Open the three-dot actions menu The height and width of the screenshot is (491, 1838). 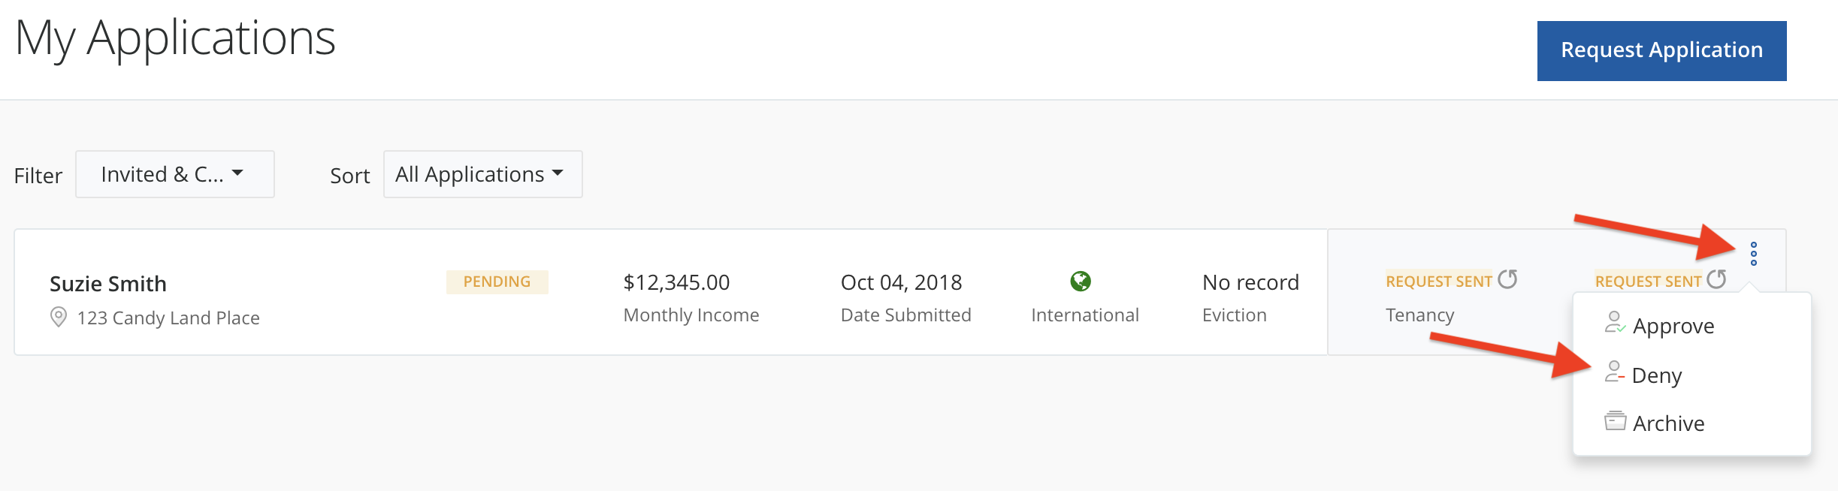pyautogui.click(x=1754, y=254)
